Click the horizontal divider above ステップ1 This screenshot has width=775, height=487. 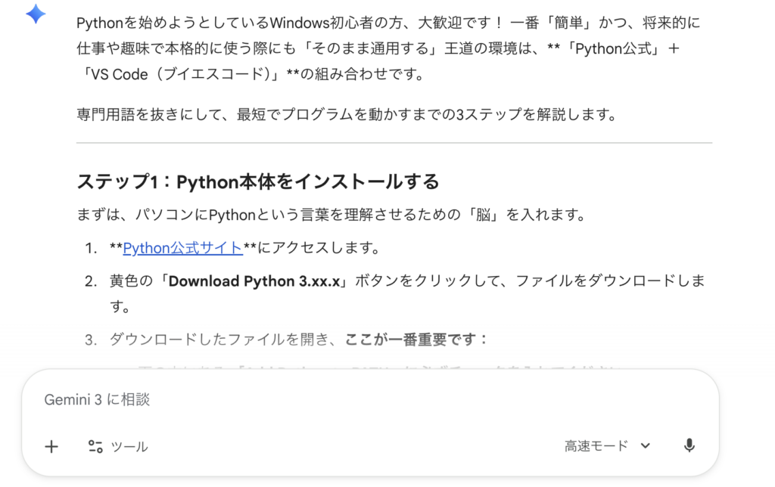(394, 143)
